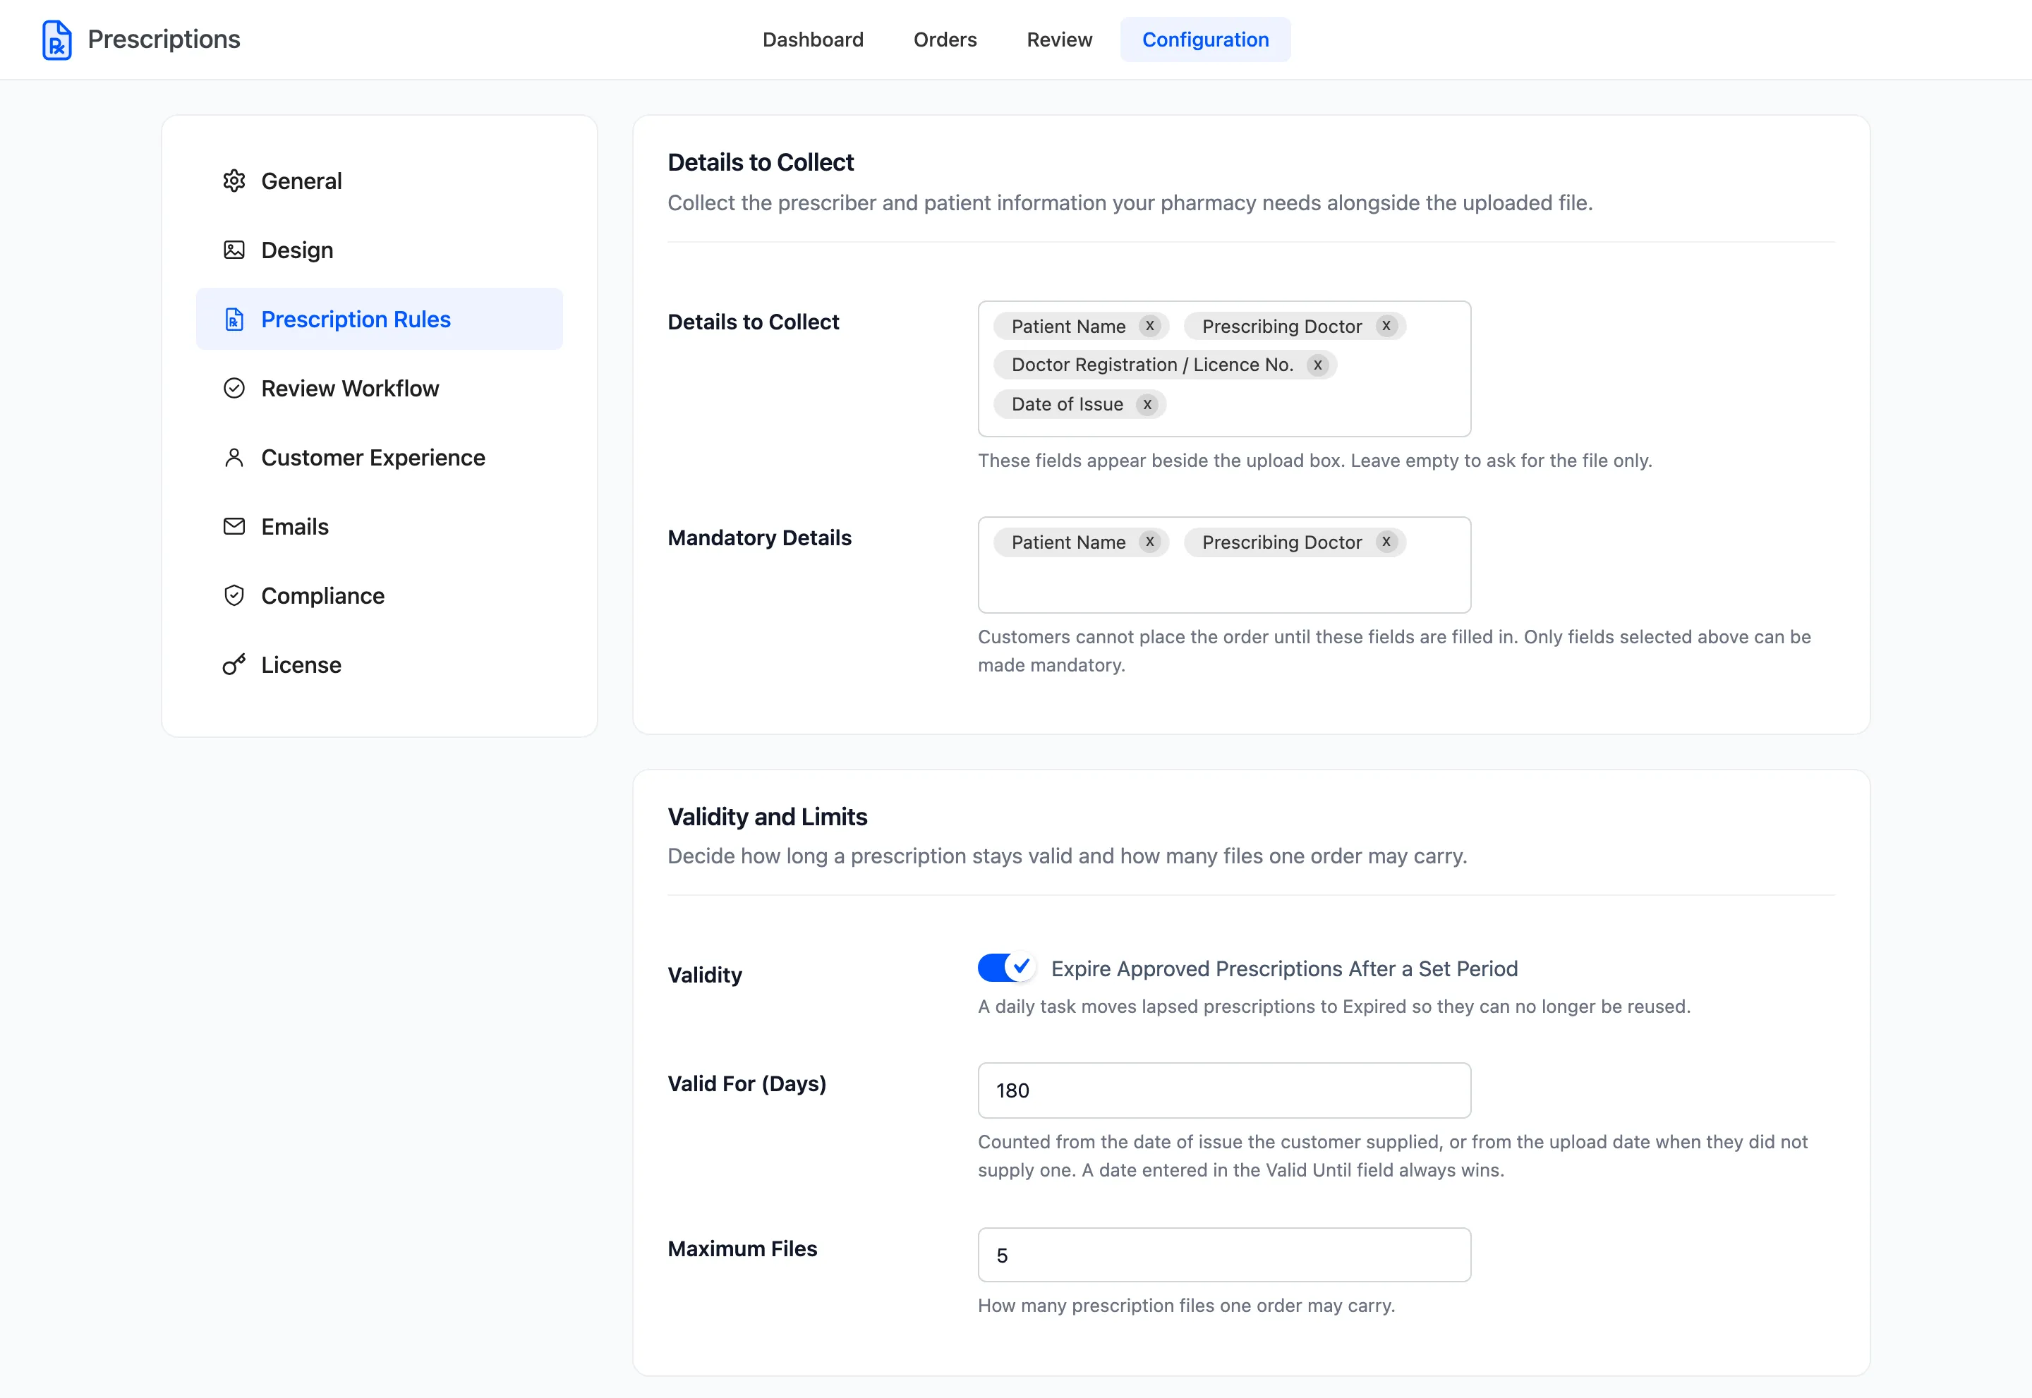Viewport: 2032px width, 1398px height.
Task: Open the License page
Action: pyautogui.click(x=380, y=665)
